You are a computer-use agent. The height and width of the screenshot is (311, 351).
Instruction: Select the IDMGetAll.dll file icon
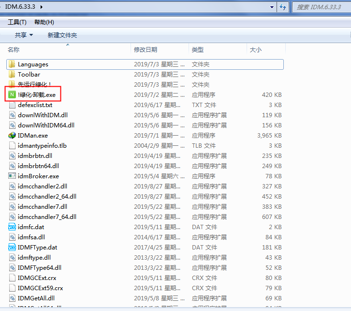point(12,298)
